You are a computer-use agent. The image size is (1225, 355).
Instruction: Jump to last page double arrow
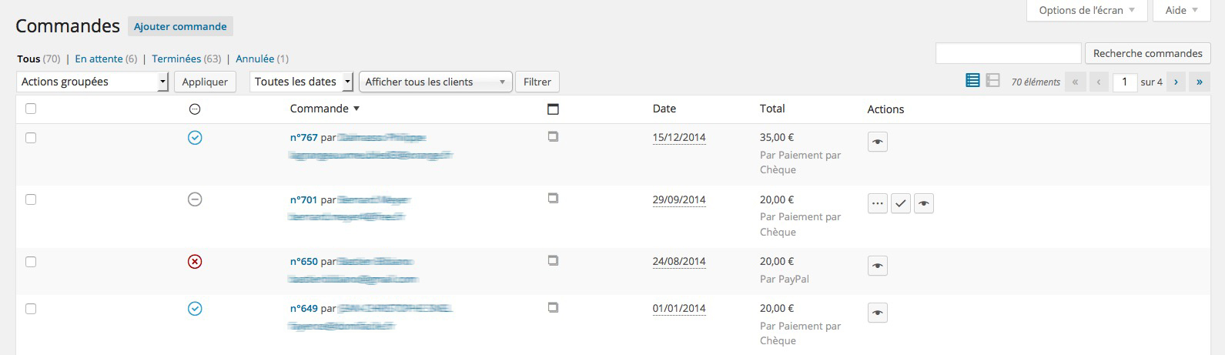pos(1199,82)
